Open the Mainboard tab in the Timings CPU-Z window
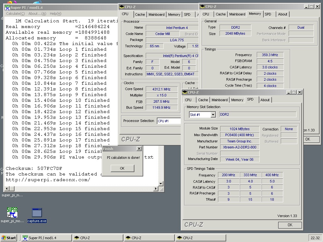Screen dimensions: 323x242 (237, 14)
